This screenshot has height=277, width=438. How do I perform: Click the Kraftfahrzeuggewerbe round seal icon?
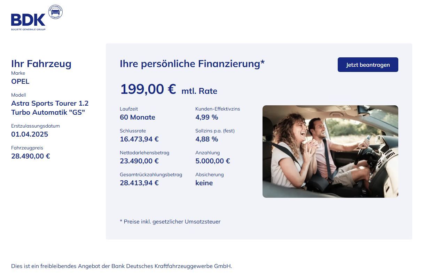[55, 12]
